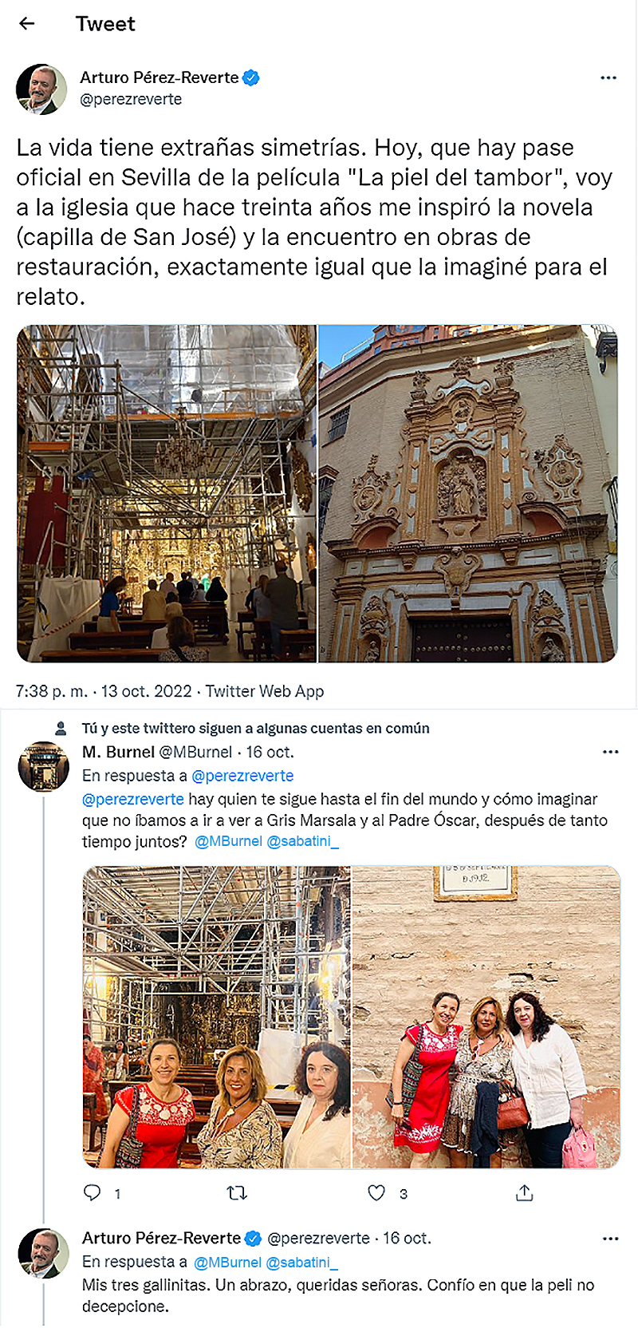
Task: Click the Twitter Web App source link
Action: pyautogui.click(x=265, y=691)
